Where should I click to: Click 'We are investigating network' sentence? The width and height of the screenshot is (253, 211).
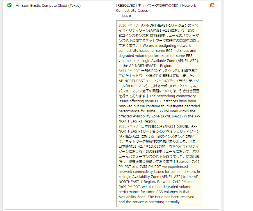click(167, 46)
